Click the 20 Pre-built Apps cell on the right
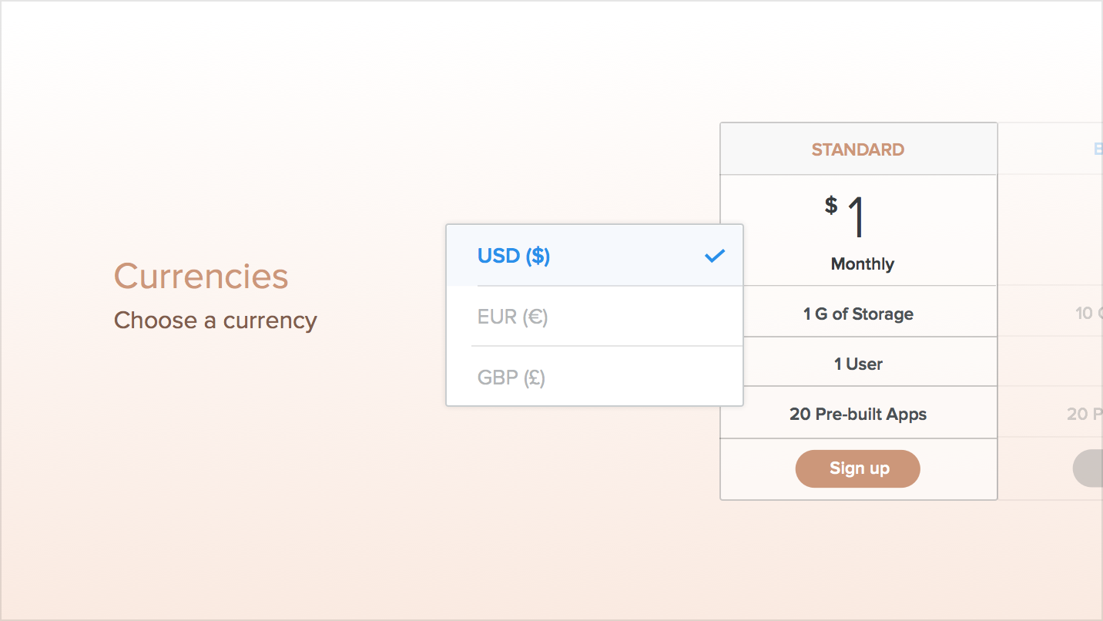 pos(1085,413)
